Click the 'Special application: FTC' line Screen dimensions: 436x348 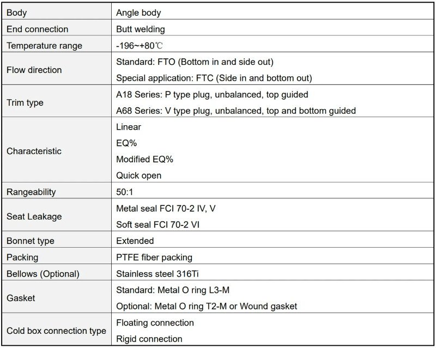point(214,78)
